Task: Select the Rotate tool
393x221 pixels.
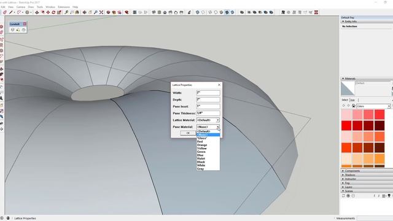Action: pyautogui.click(x=53, y=12)
